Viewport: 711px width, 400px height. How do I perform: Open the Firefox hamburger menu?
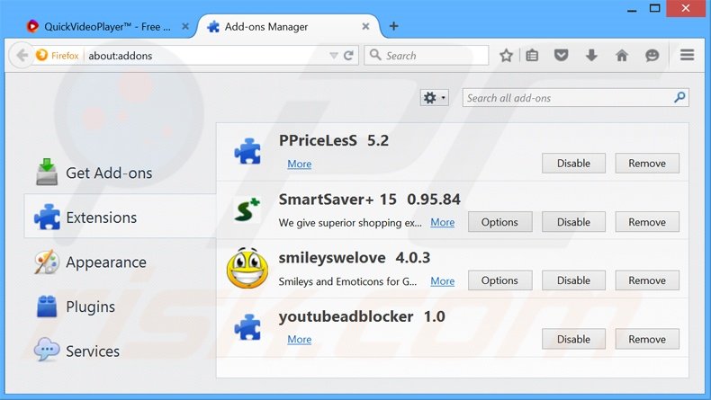(x=687, y=55)
